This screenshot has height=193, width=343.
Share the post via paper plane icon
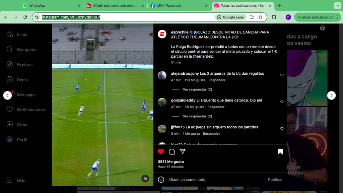[x=183, y=151]
